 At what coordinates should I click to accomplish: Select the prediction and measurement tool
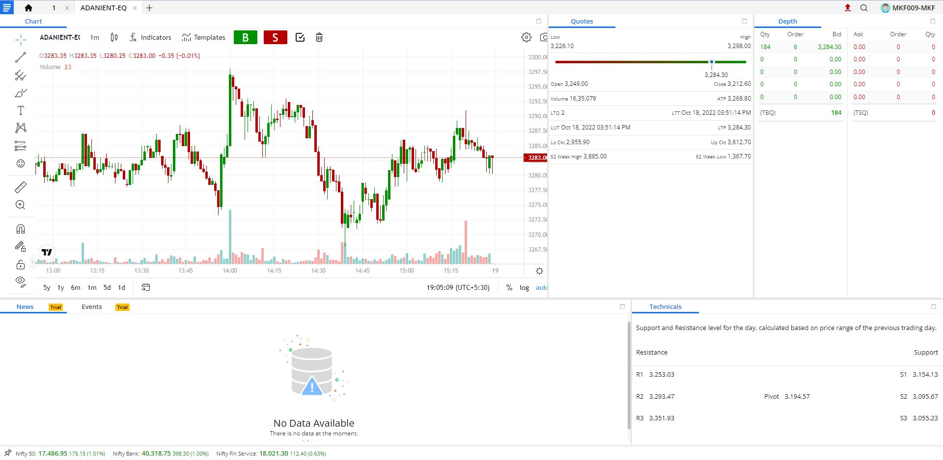pyautogui.click(x=21, y=146)
